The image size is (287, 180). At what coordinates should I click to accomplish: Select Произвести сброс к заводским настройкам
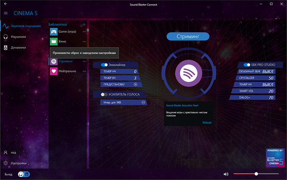pos(84,53)
